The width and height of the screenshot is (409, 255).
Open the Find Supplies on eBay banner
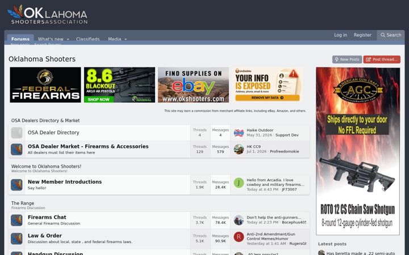point(193,85)
